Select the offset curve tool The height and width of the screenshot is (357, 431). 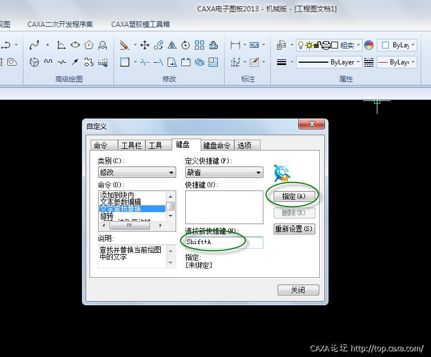213,45
